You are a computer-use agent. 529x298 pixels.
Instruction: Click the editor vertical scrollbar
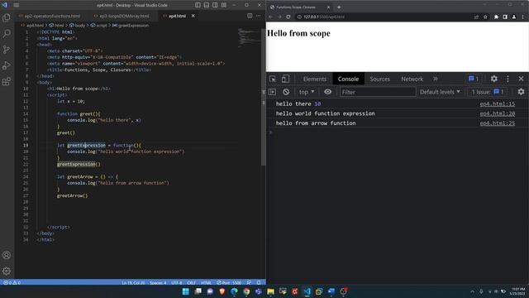[264, 97]
